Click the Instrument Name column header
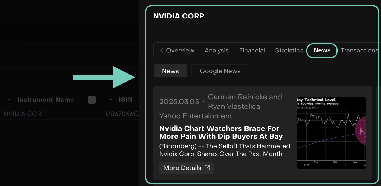381x186 pixels. (45, 100)
